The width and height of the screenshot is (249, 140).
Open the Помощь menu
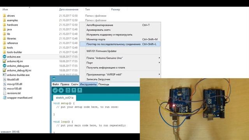tap(104, 84)
